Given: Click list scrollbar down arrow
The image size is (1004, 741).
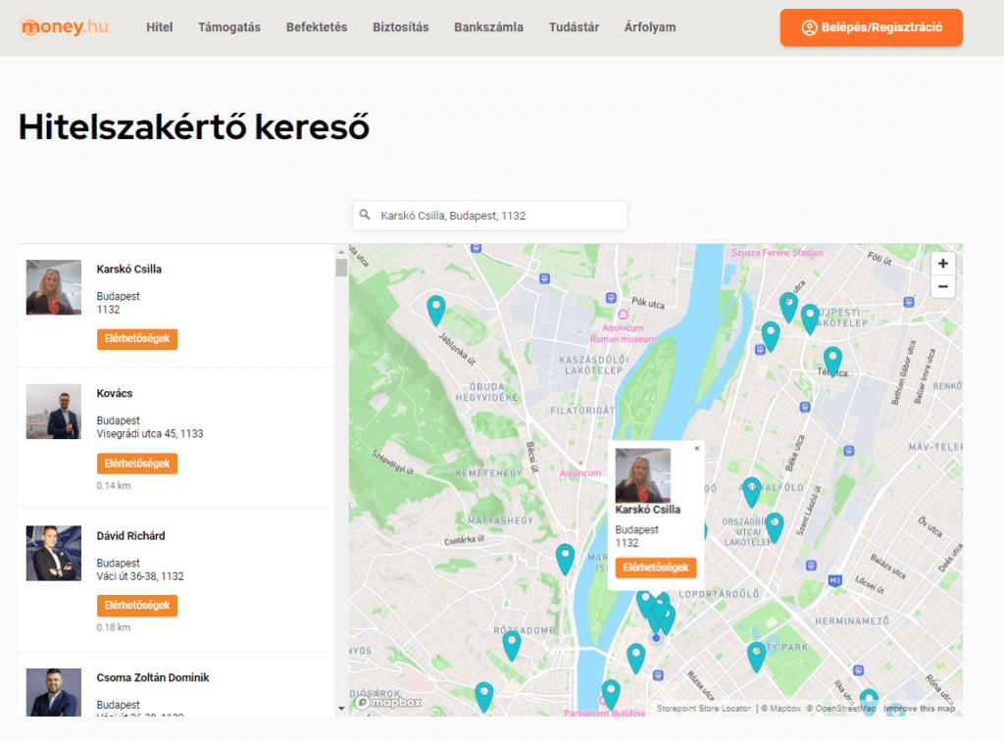Looking at the screenshot, I should pos(341,709).
